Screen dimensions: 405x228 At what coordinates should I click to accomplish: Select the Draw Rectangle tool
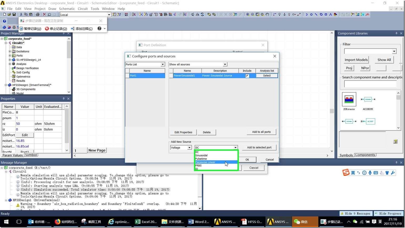(326, 14)
